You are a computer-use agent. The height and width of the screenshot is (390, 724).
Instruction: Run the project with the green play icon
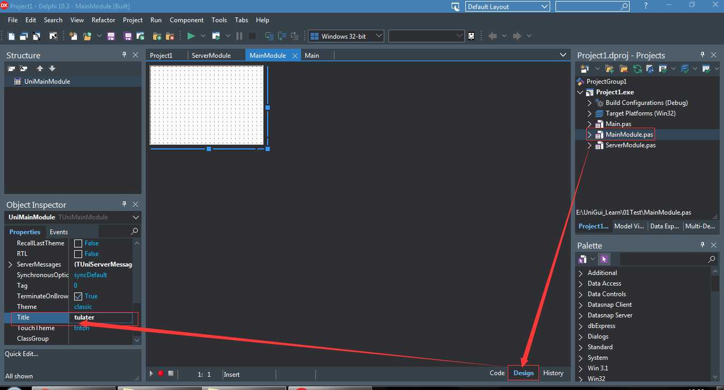pos(191,36)
